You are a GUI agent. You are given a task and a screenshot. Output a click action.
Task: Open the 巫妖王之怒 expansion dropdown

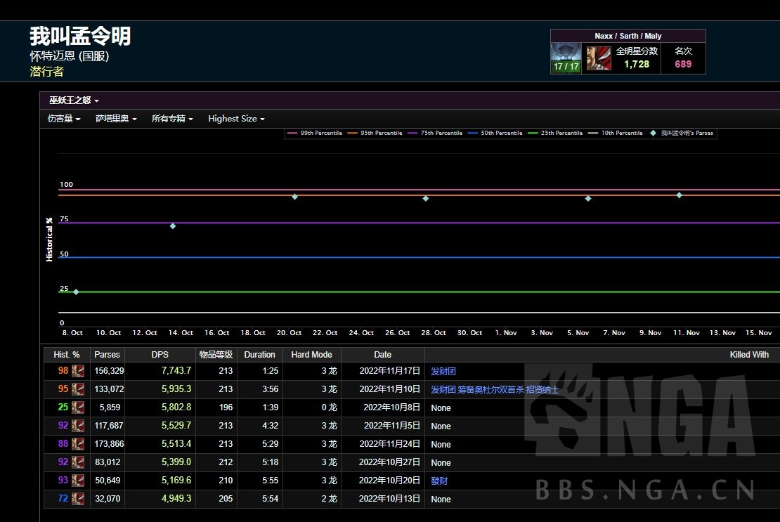[x=74, y=100]
